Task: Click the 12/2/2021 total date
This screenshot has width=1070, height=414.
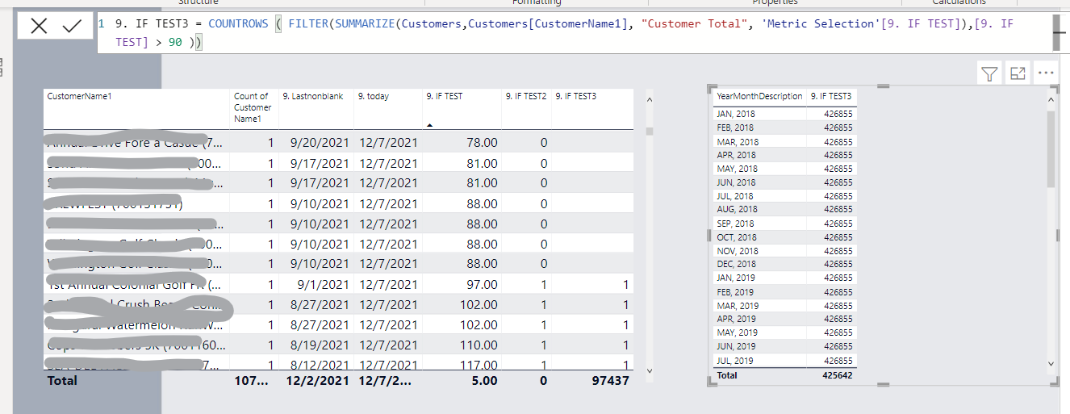Action: click(x=318, y=380)
